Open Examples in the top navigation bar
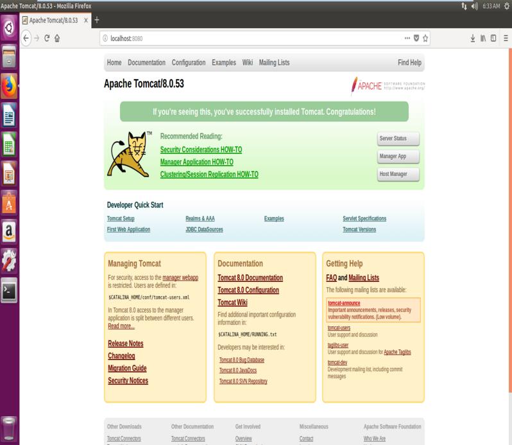Screen dimensions: 512x445 pyautogui.click(x=224, y=62)
